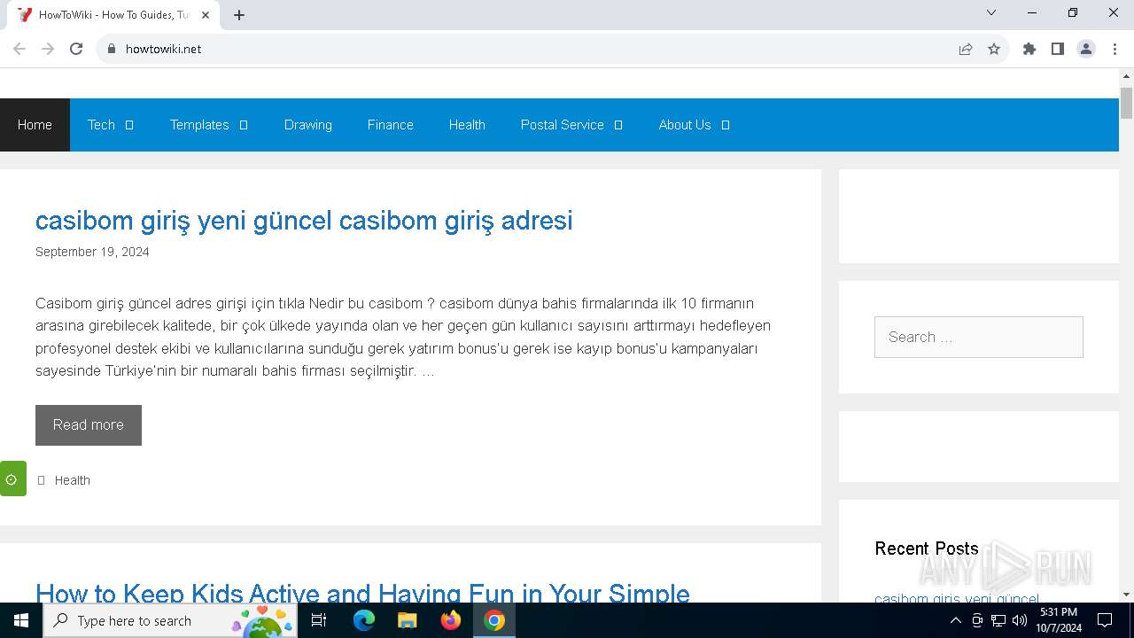Image resolution: width=1134 pixels, height=638 pixels.
Task: Bookmark this page with the star icon
Action: tap(994, 49)
